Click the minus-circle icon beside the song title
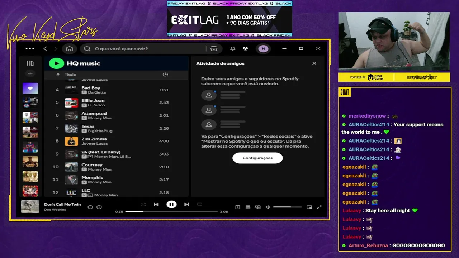 [90, 207]
